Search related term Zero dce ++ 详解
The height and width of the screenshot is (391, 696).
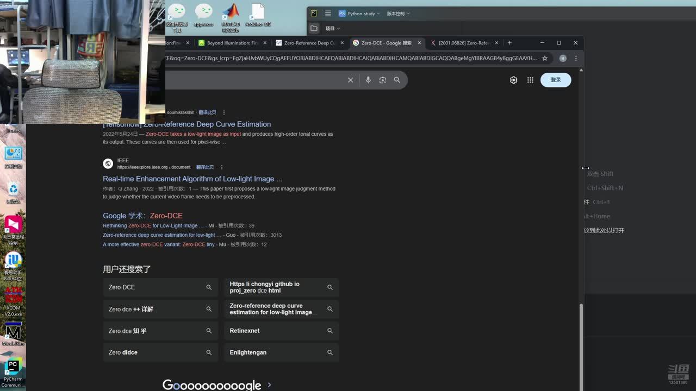(160, 309)
